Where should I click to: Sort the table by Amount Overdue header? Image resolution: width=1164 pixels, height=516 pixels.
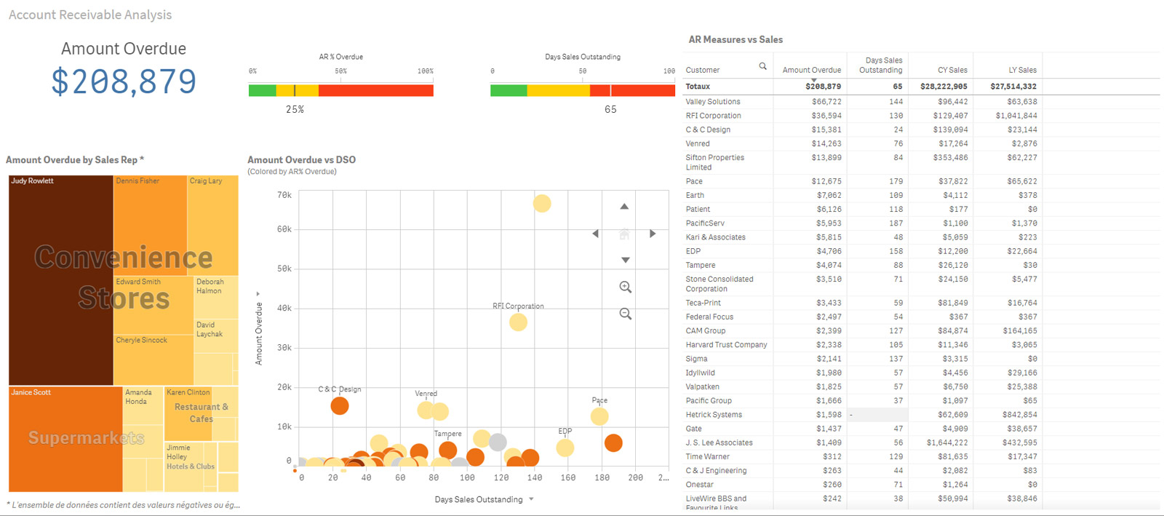pos(811,70)
